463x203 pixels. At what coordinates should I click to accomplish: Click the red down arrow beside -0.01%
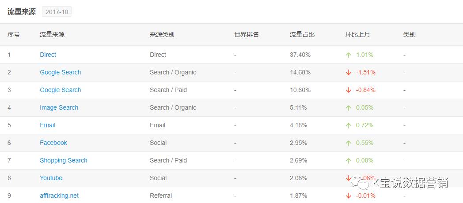pos(349,196)
